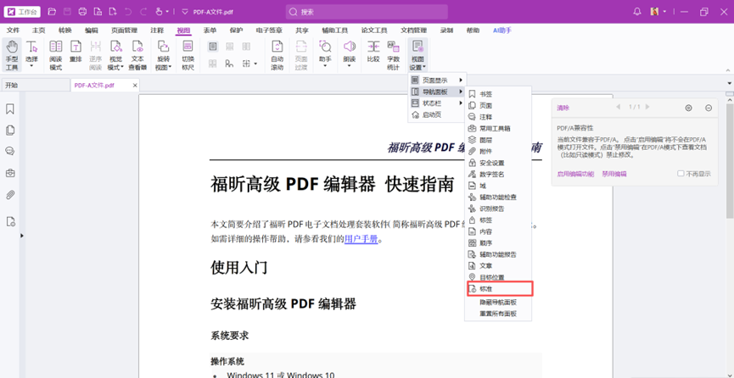This screenshot has width=734, height=378.
Task: Click the 搜索 search input field
Action: coord(373,12)
